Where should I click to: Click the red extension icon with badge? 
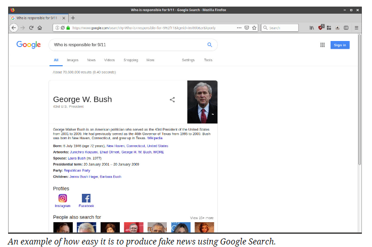click(x=321, y=27)
